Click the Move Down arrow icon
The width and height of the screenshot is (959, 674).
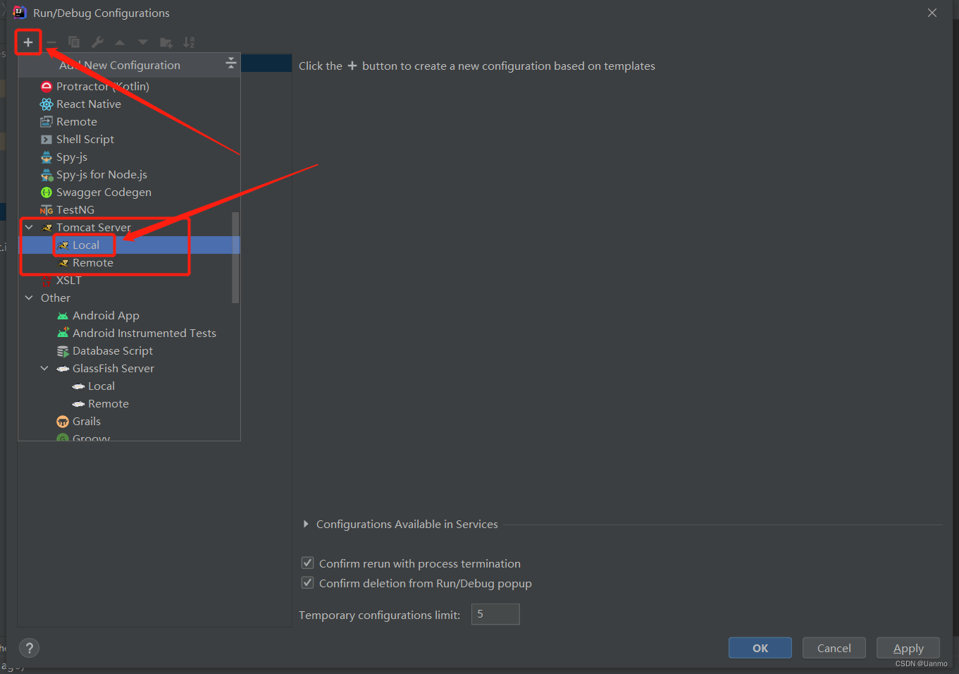[x=143, y=42]
